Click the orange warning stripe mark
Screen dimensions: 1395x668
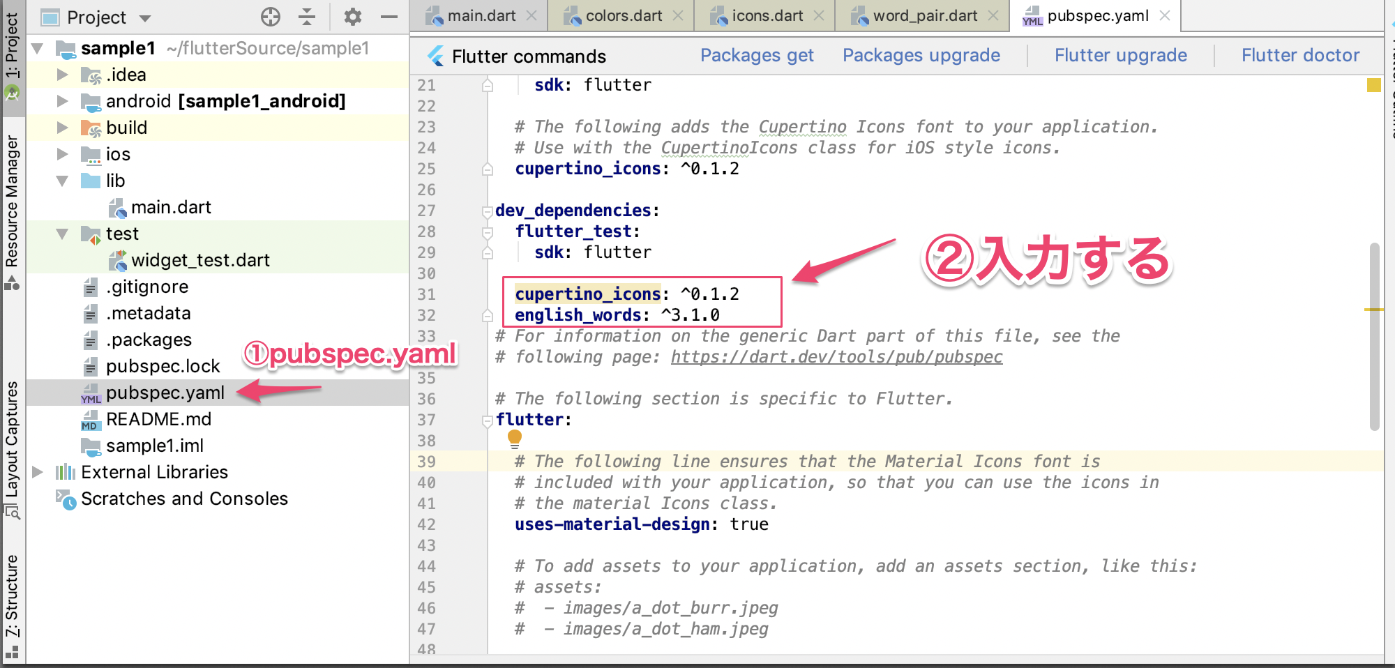click(1373, 309)
